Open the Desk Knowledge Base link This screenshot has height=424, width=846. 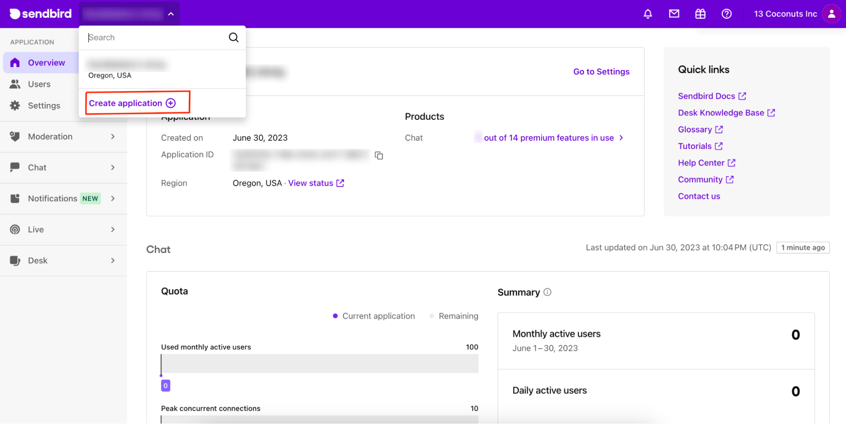coord(726,112)
